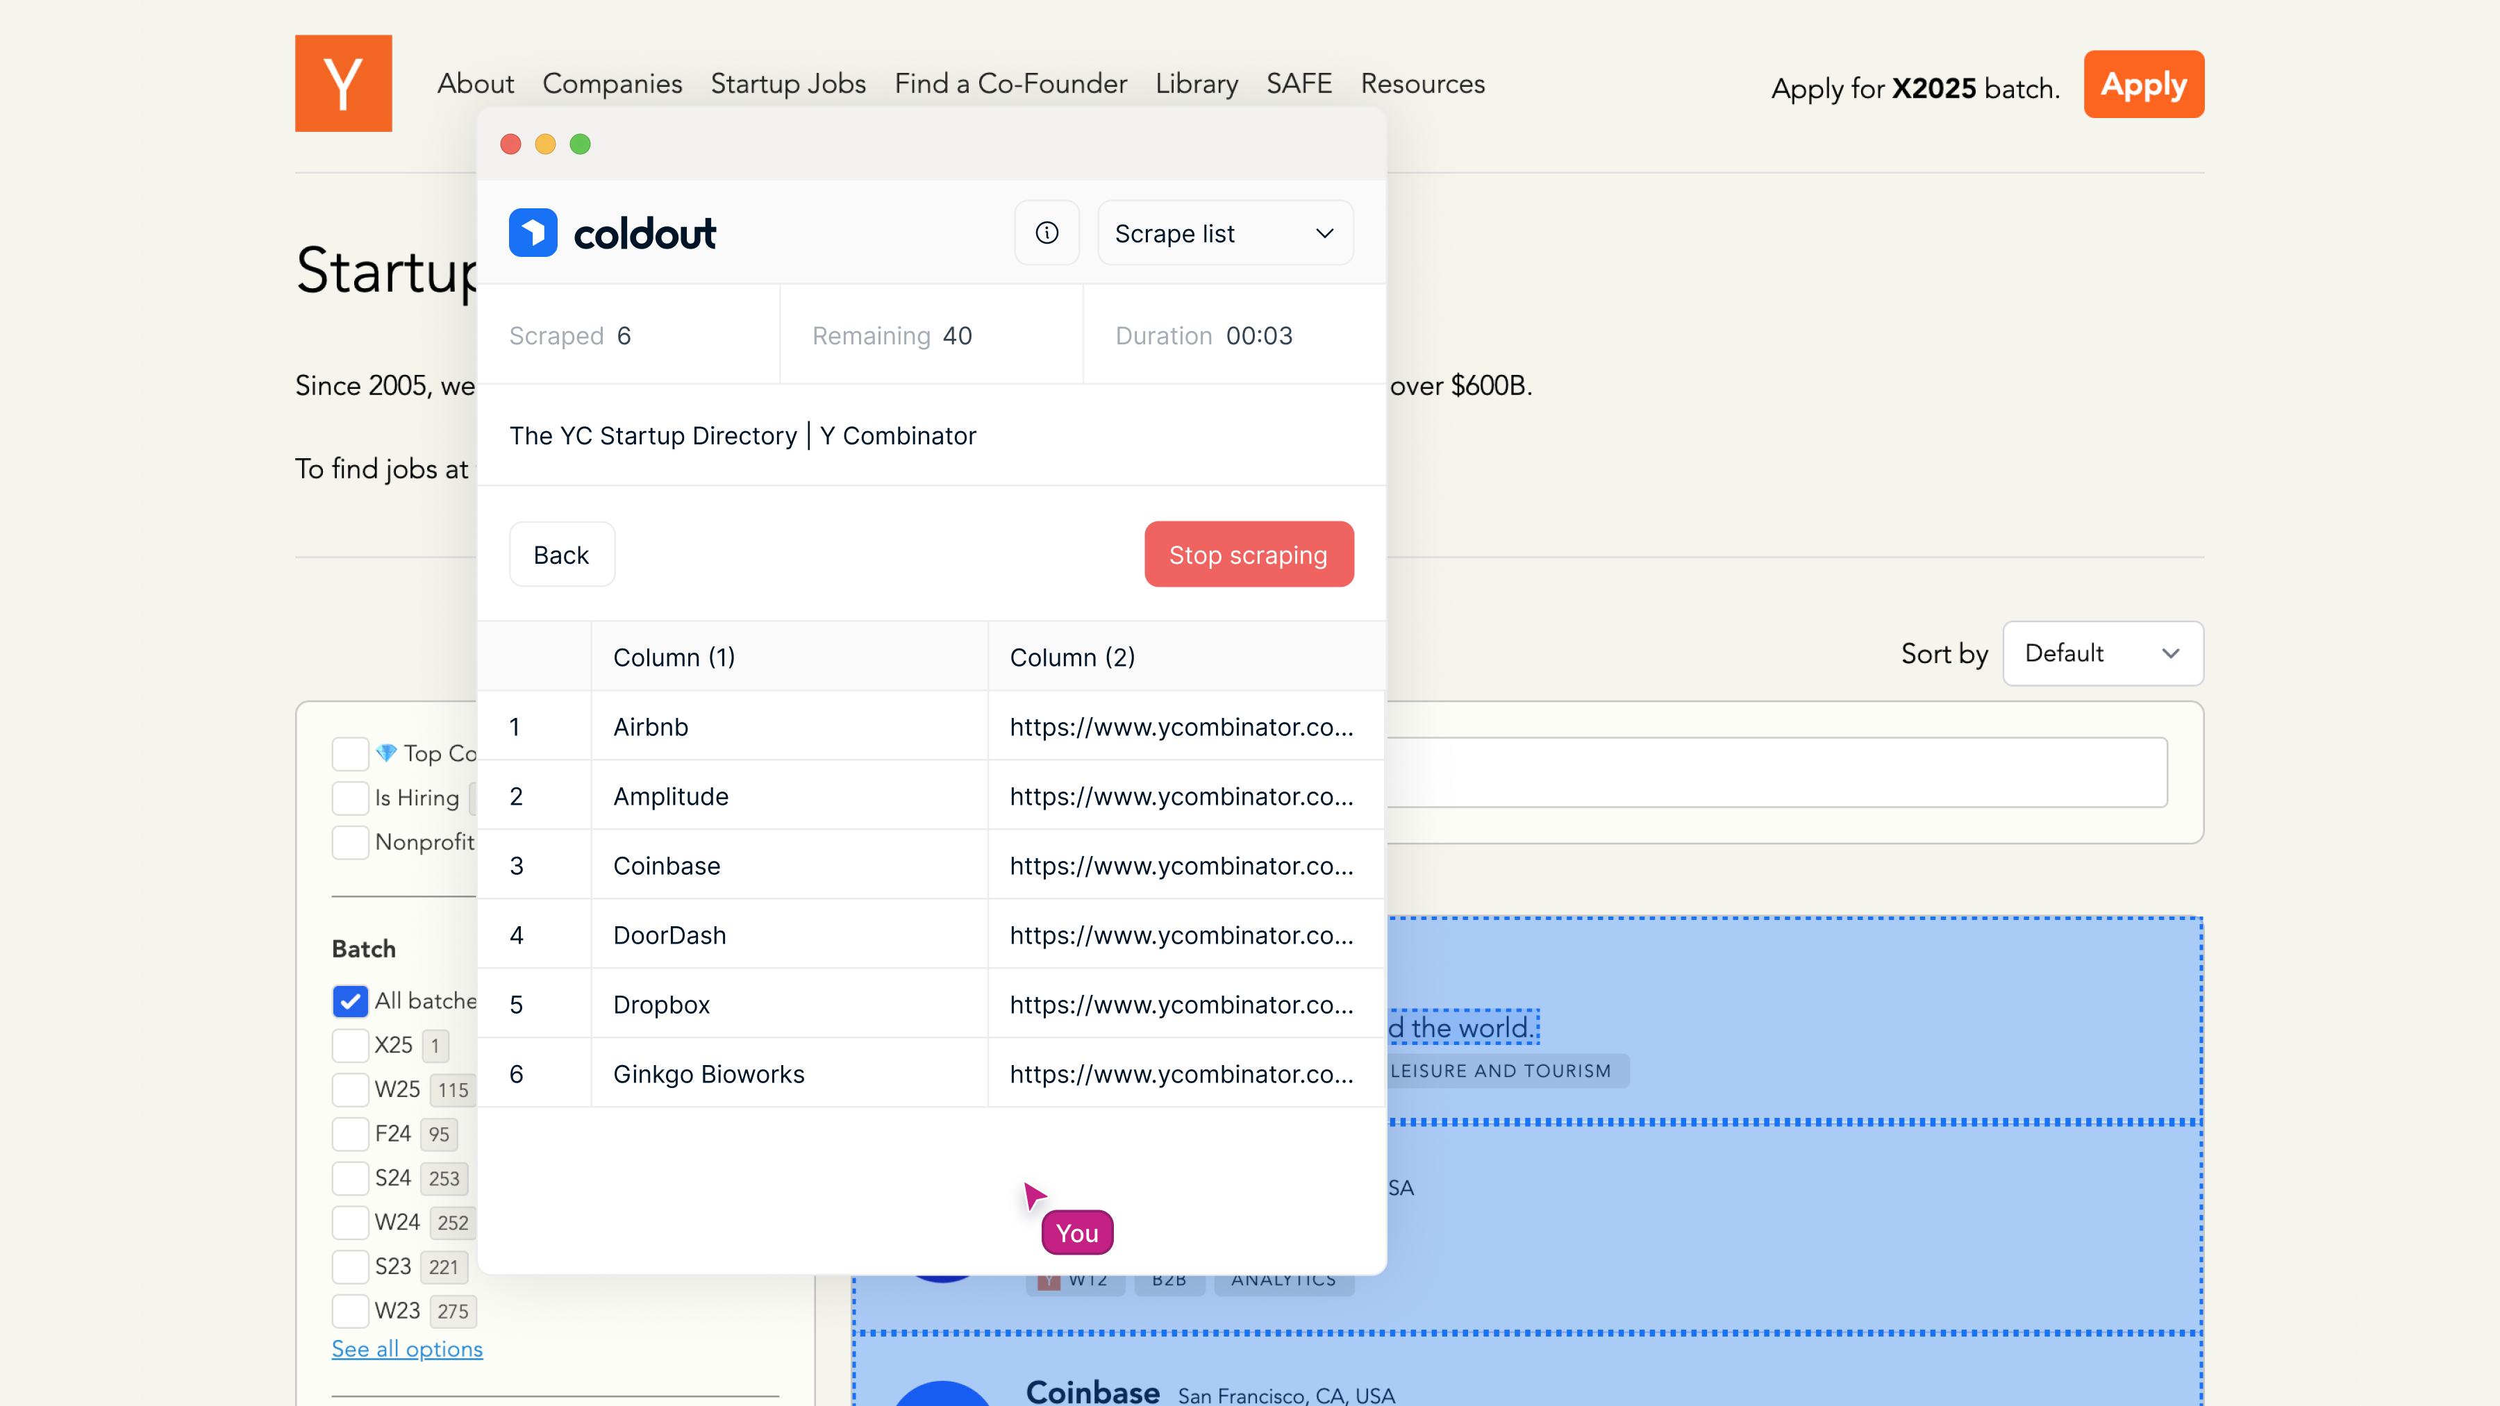Image resolution: width=2500 pixels, height=1406 pixels.
Task: Close the coldout window with red button
Action: coord(510,144)
